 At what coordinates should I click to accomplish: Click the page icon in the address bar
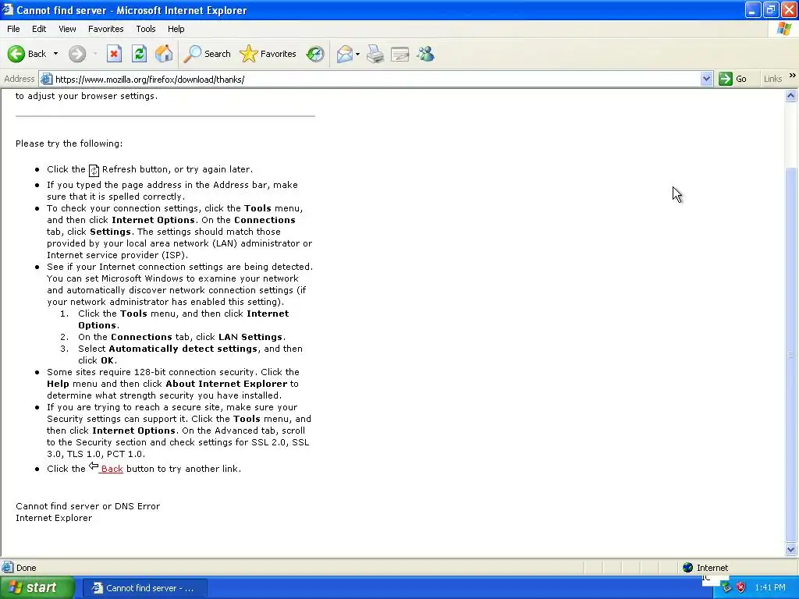pos(46,79)
